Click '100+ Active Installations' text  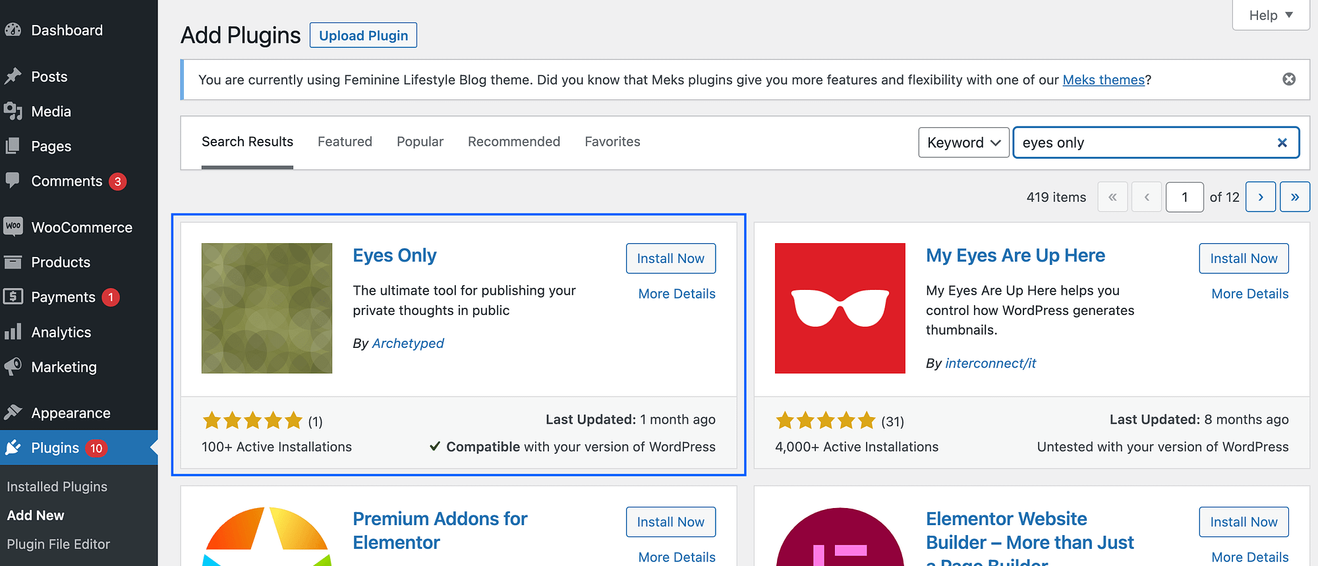point(277,447)
